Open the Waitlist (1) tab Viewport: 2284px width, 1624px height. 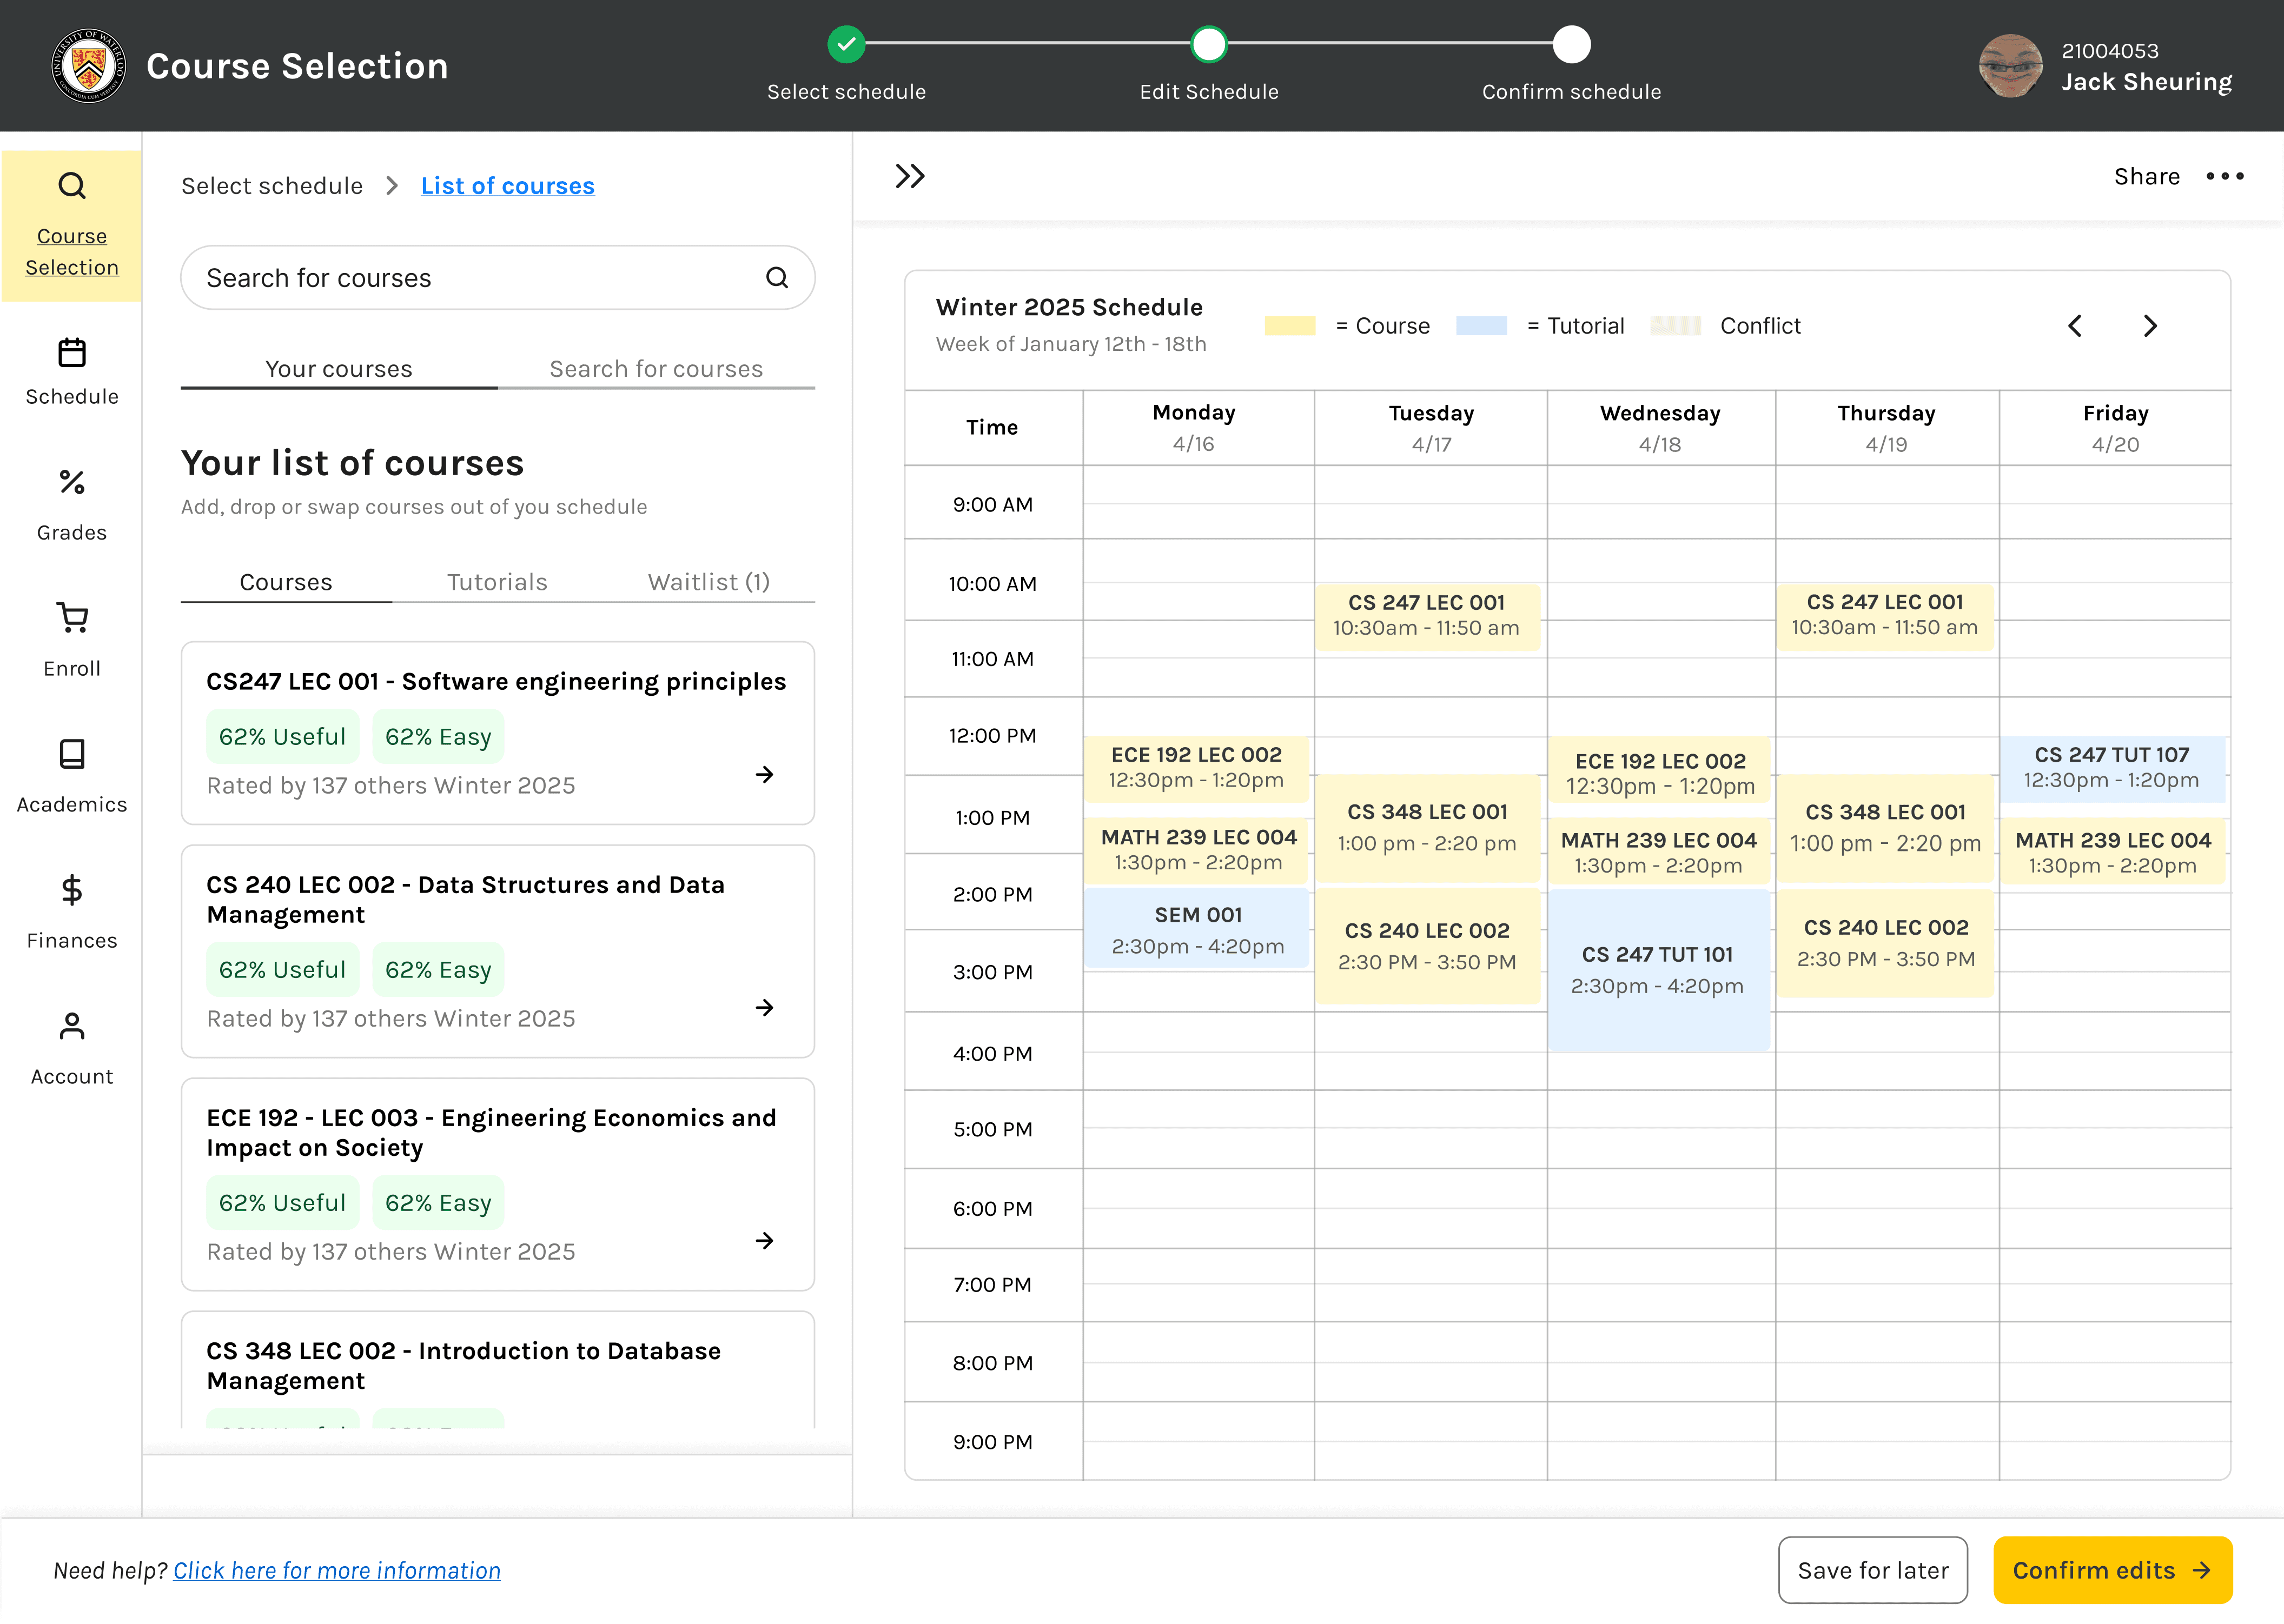709,582
